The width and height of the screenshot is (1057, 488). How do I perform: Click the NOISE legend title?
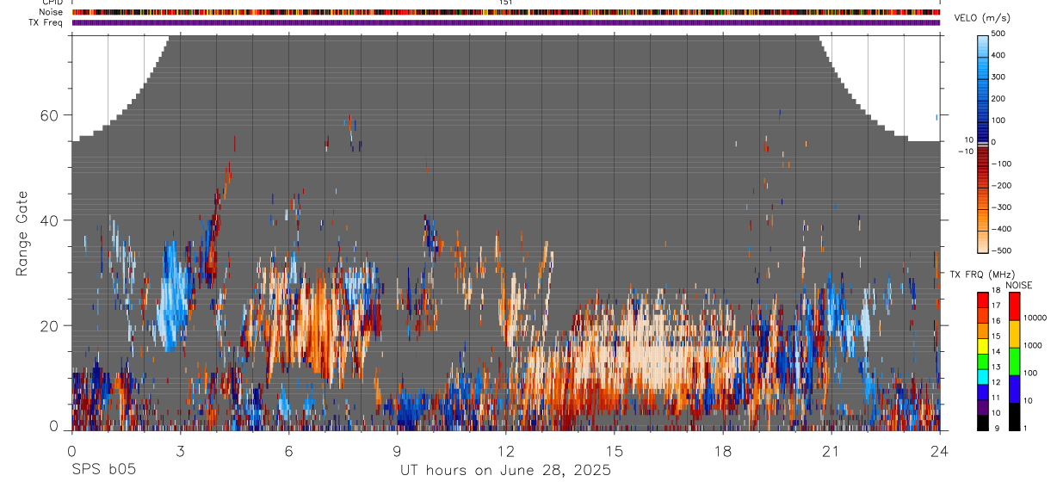click(x=1018, y=285)
